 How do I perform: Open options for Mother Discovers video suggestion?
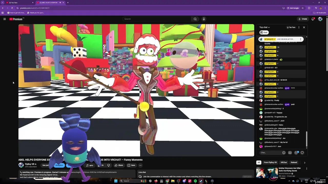pyautogui.click(x=306, y=169)
